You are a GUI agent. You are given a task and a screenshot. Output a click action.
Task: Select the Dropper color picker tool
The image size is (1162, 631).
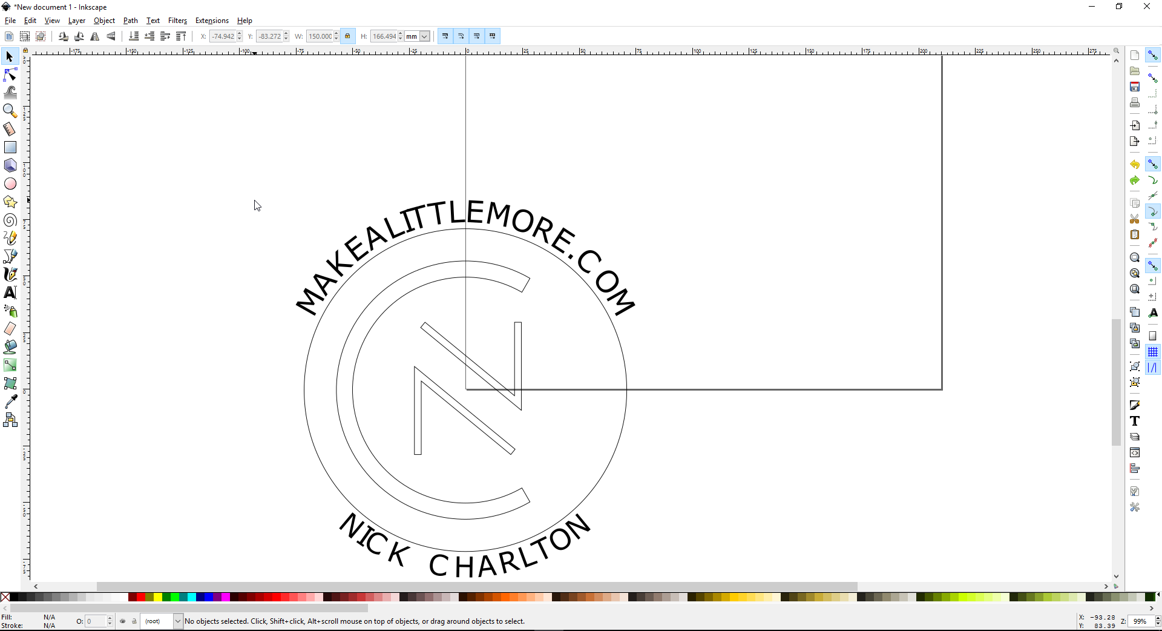[x=10, y=401]
